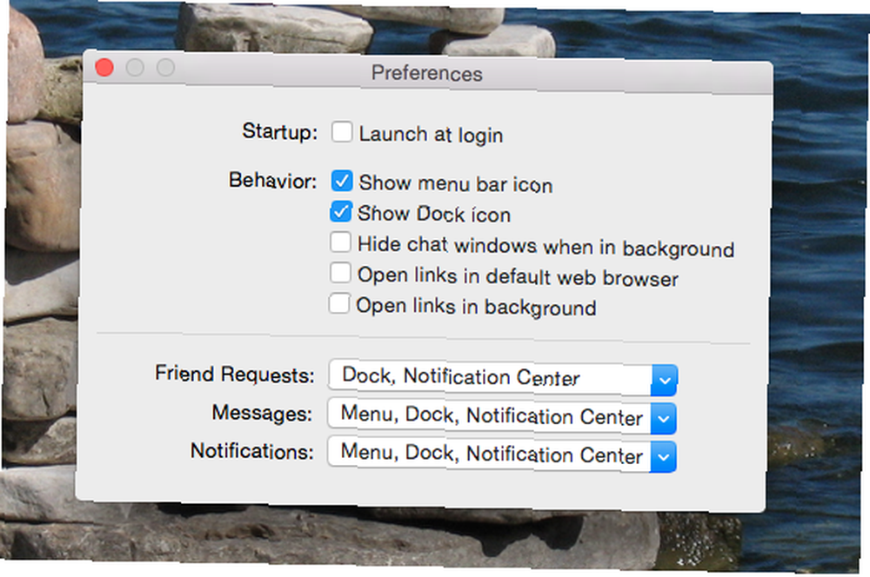Tick the Open links in background checkbox
This screenshot has width=870, height=577.
pos(339,304)
